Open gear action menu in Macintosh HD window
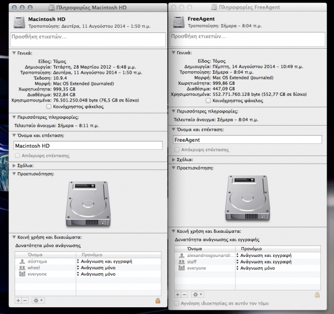Image resolution: width=334 pixels, height=314 pixels. 38,300
